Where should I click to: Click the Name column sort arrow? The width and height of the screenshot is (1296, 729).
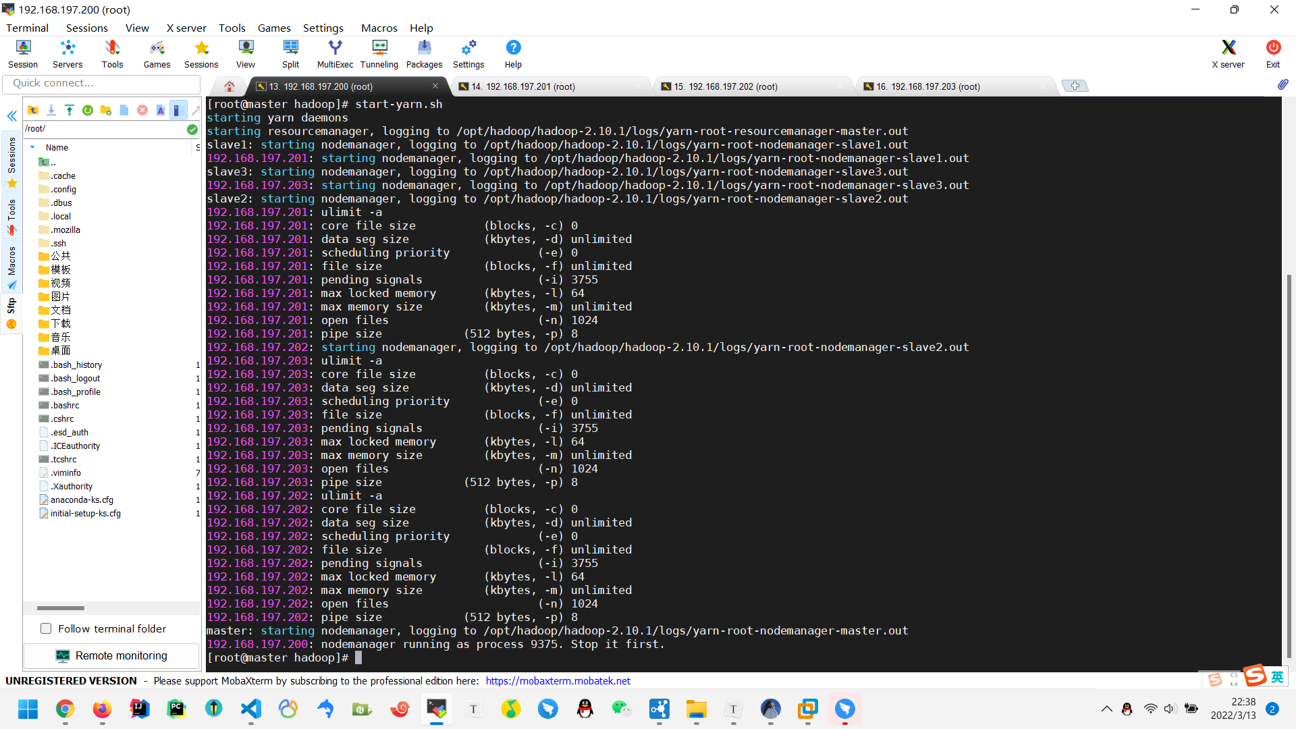pos(32,147)
